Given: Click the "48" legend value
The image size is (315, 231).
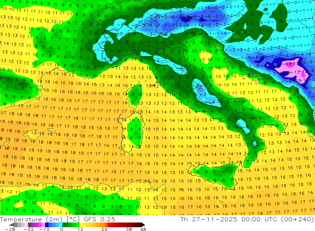Looking at the screenshot, I should pos(143,229).
